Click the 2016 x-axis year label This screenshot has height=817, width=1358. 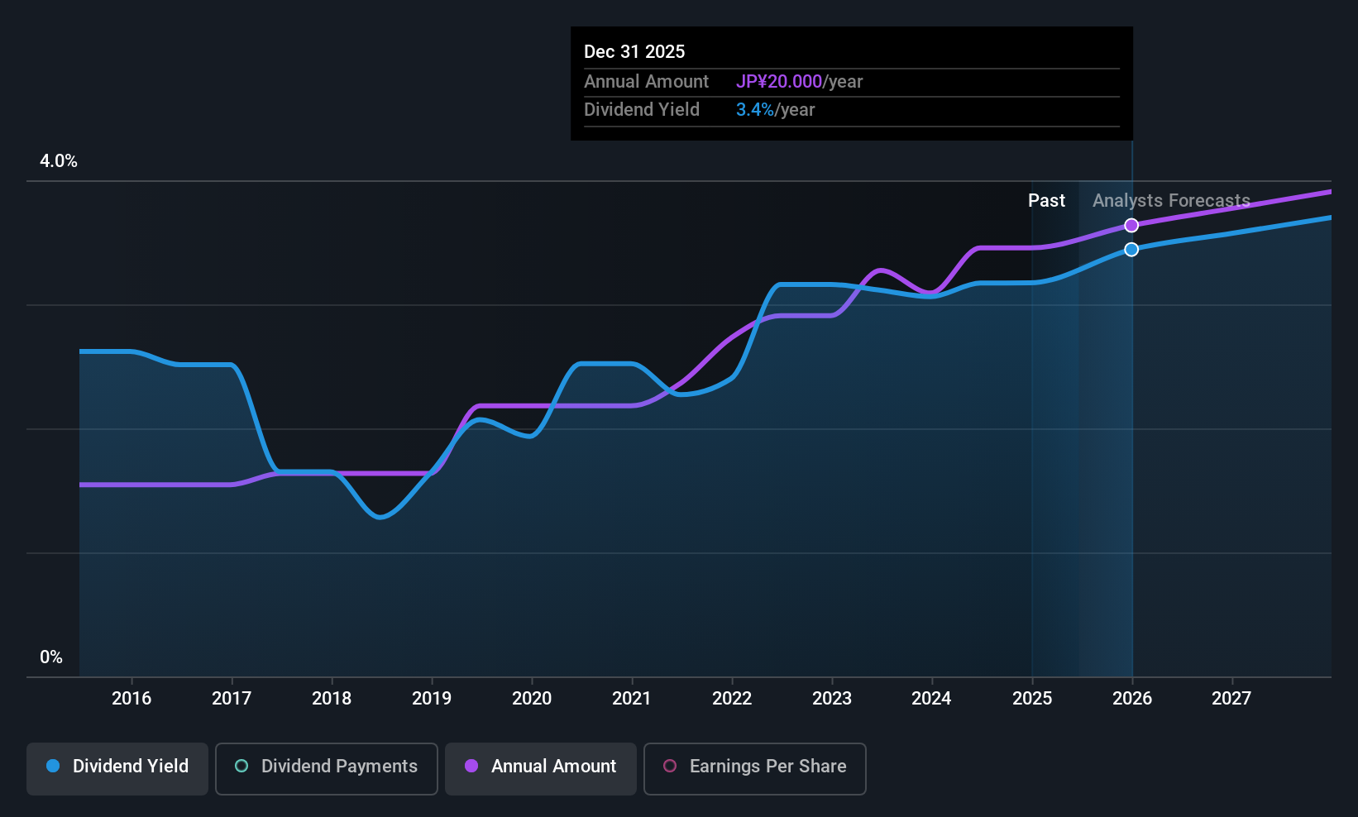131,698
